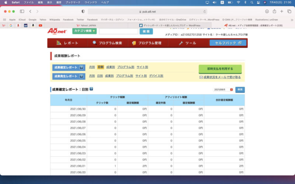Open the プログラム管理 navigation menu
The width and height of the screenshot is (295, 184).
tap(147, 43)
